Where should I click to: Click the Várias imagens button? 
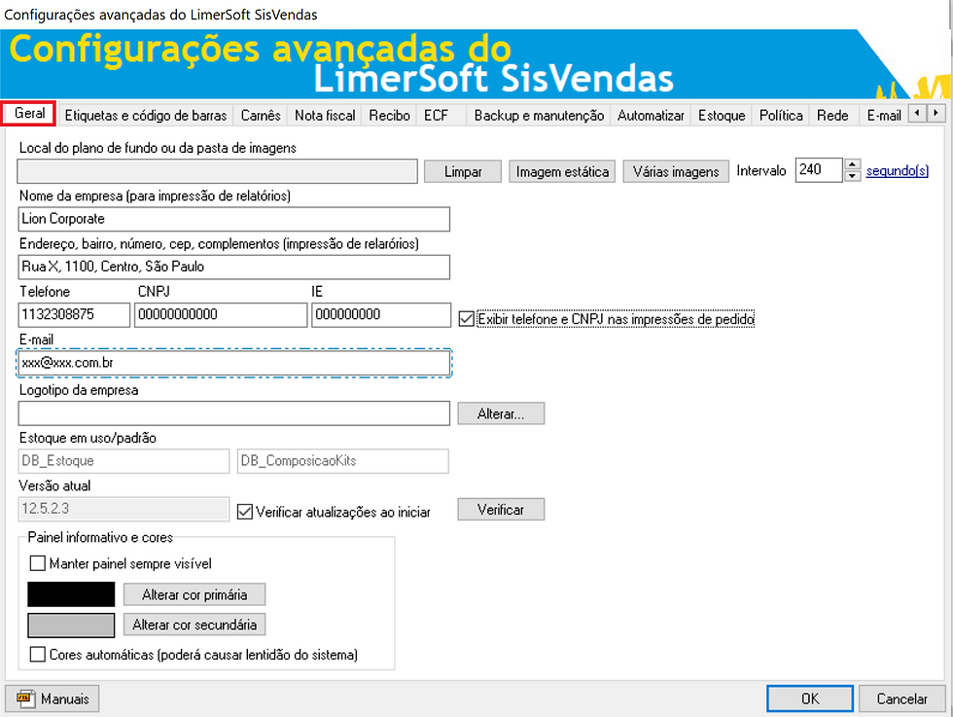coord(675,171)
